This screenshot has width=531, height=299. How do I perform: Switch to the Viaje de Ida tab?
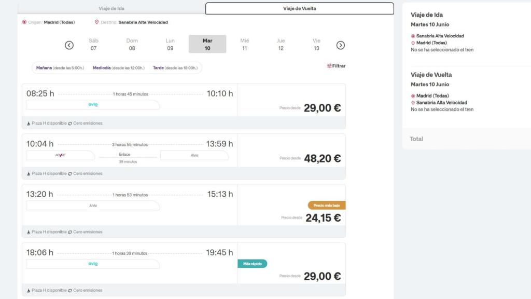pos(112,8)
